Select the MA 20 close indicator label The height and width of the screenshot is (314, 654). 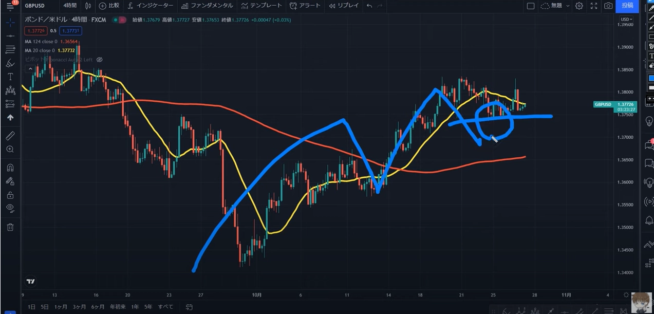point(39,50)
